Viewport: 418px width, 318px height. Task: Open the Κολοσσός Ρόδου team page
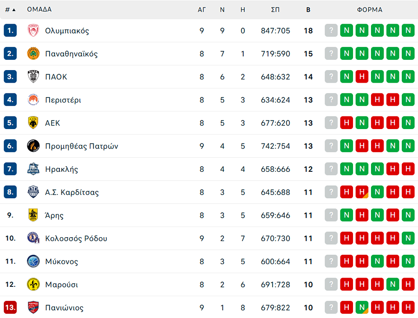coord(75,238)
